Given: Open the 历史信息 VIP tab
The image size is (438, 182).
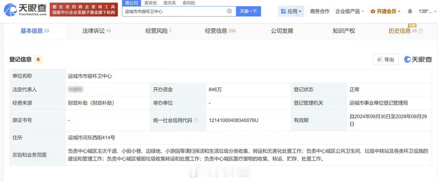Looking at the screenshot, I should 402,31.
